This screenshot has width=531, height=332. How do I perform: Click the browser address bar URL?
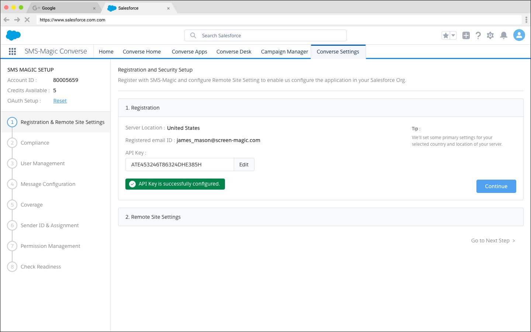pyautogui.click(x=72, y=20)
